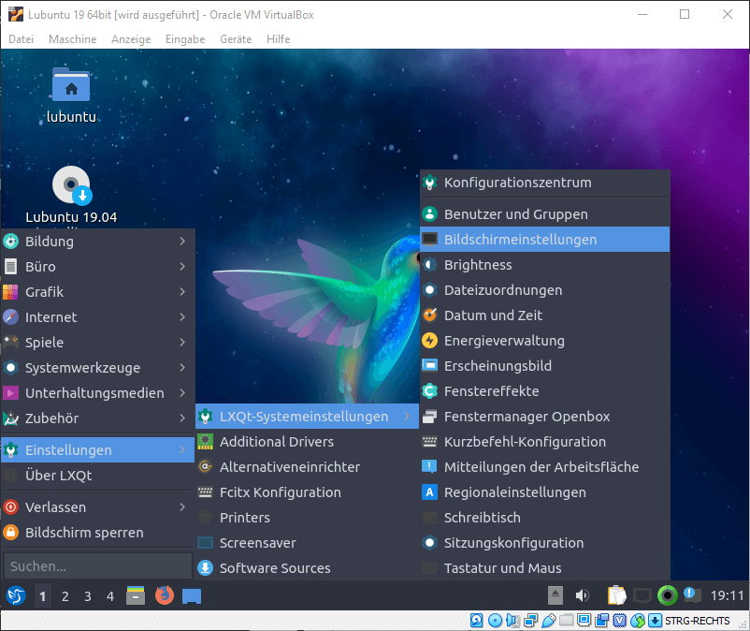Click the Suchen search field
Screen dimensions: 750x631
(x=98, y=565)
